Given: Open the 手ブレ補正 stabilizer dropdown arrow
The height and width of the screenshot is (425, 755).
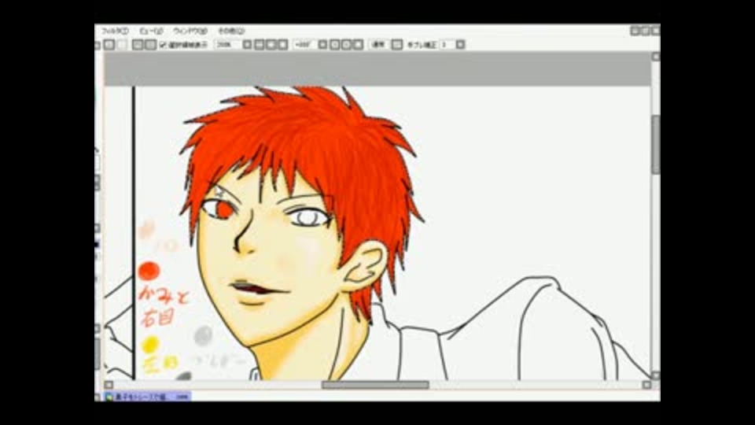Looking at the screenshot, I should click(460, 44).
